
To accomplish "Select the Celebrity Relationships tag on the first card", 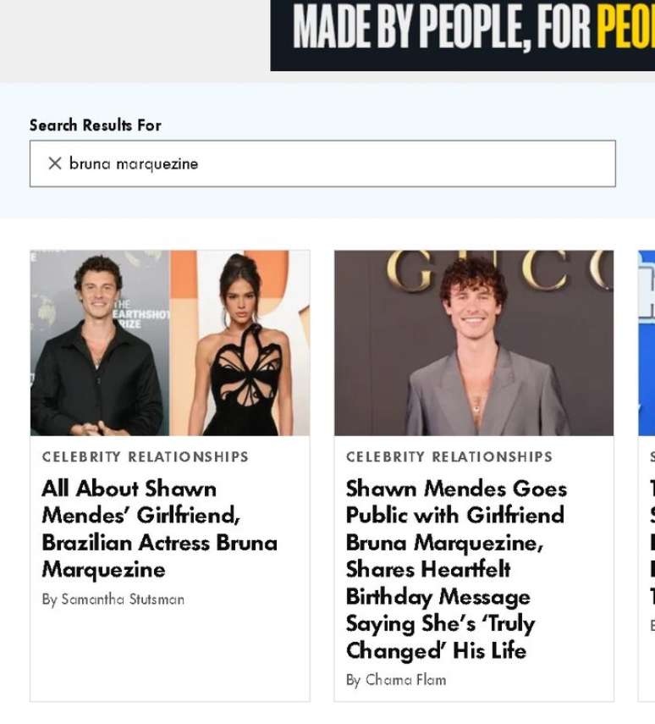I will 145,456.
